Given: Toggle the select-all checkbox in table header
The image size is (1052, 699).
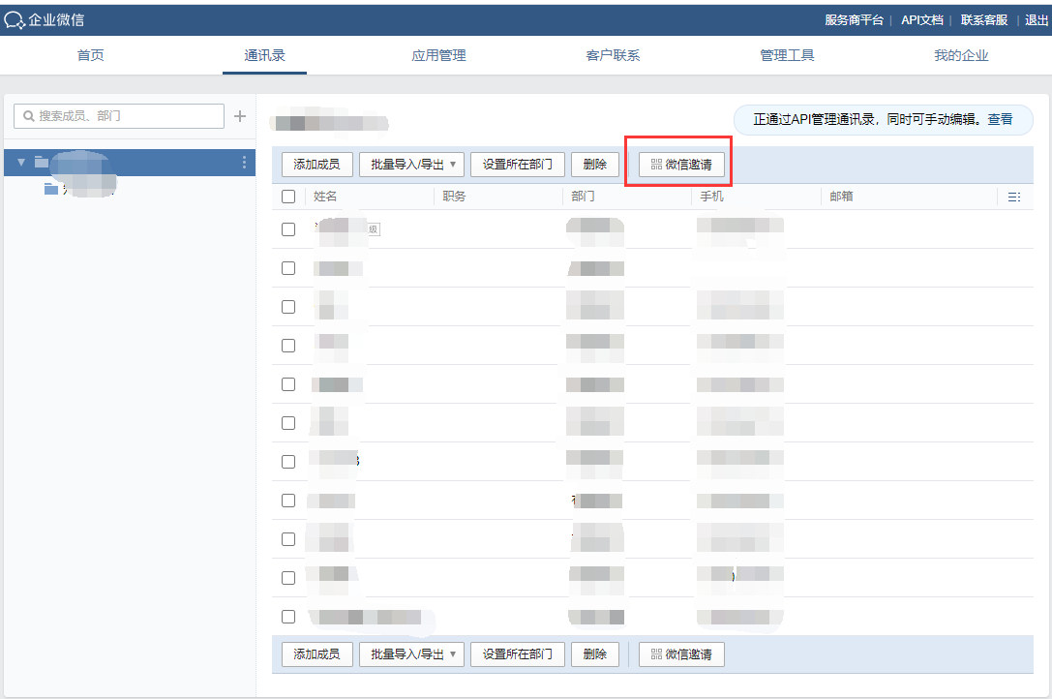Looking at the screenshot, I should tap(288, 197).
